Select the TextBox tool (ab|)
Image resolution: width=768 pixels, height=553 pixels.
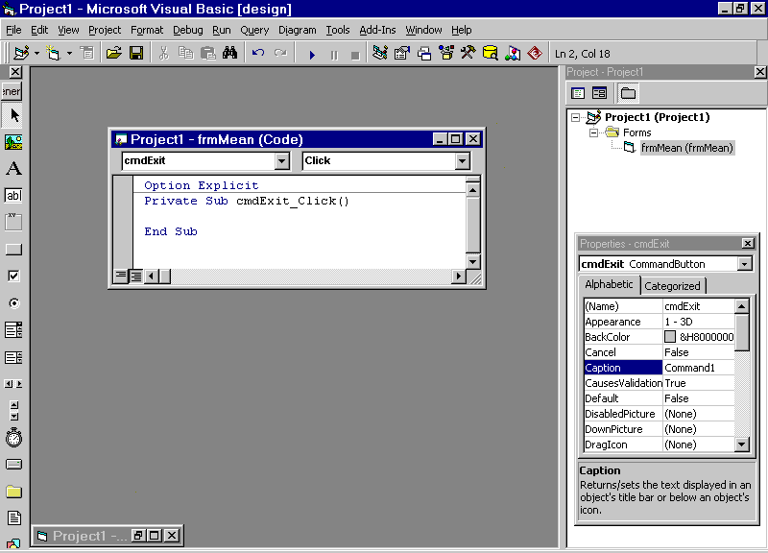13,196
